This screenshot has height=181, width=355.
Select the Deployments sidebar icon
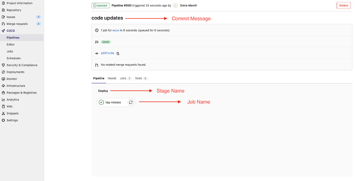[3, 72]
